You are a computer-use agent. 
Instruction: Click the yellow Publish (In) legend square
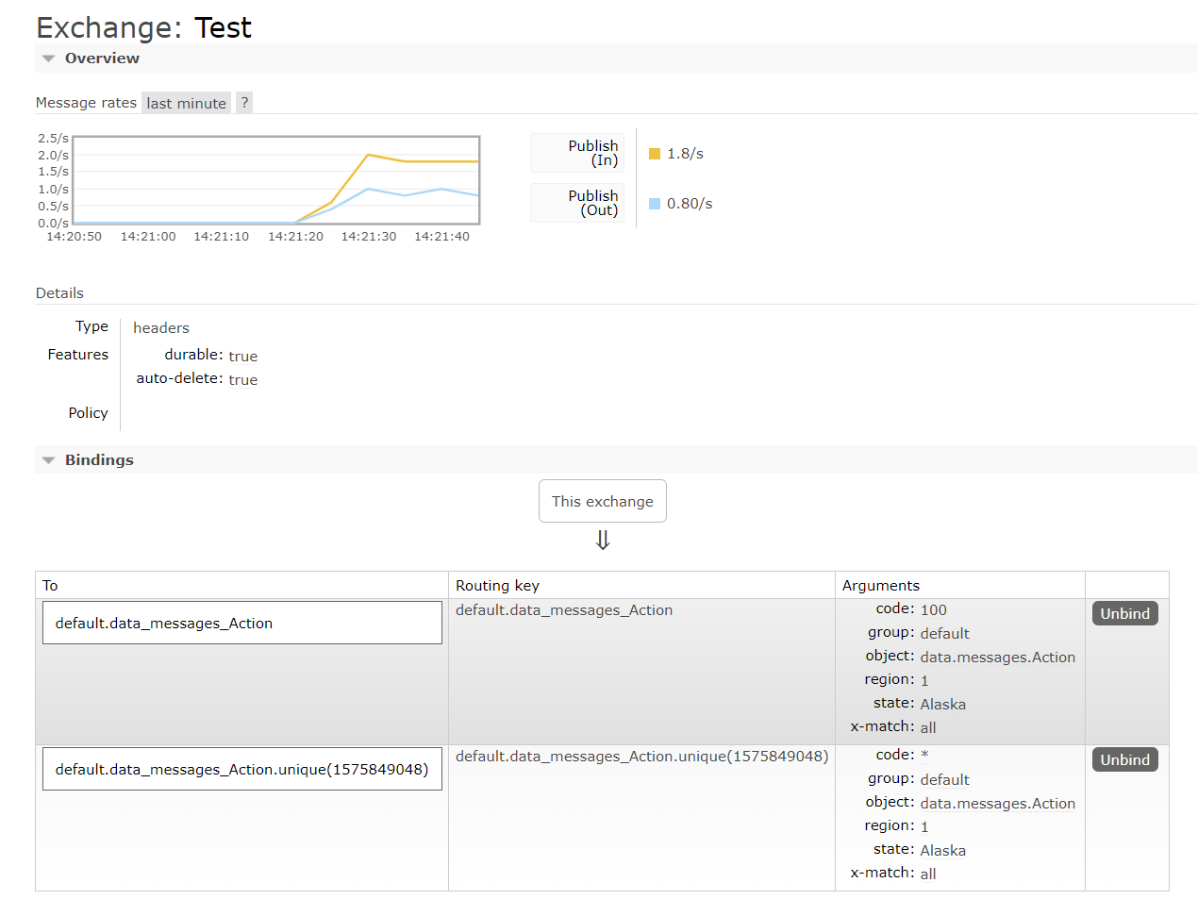point(653,152)
